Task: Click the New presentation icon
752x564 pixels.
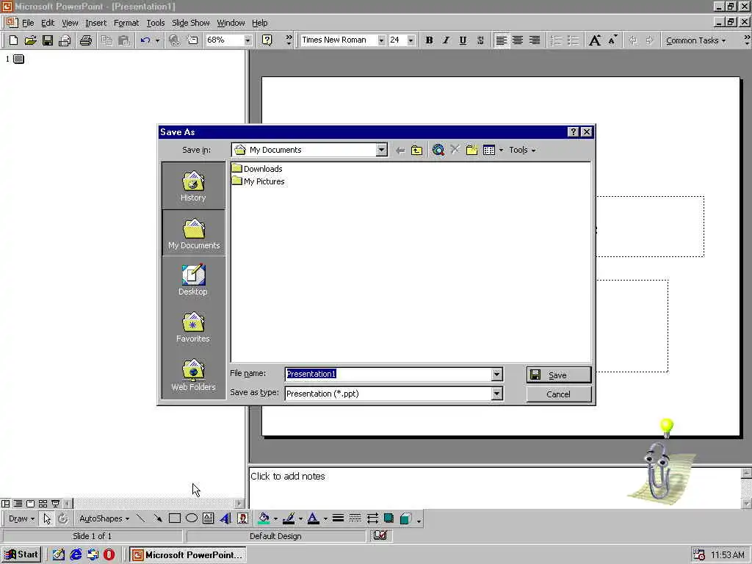Action: coord(13,40)
